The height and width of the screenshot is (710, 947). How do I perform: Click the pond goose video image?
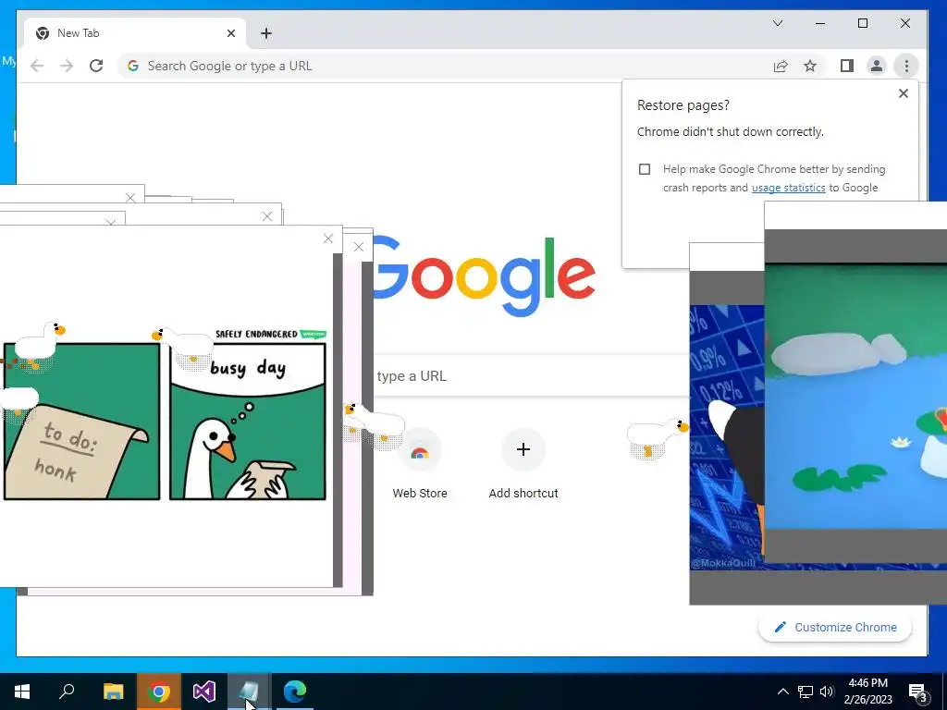[855, 396]
